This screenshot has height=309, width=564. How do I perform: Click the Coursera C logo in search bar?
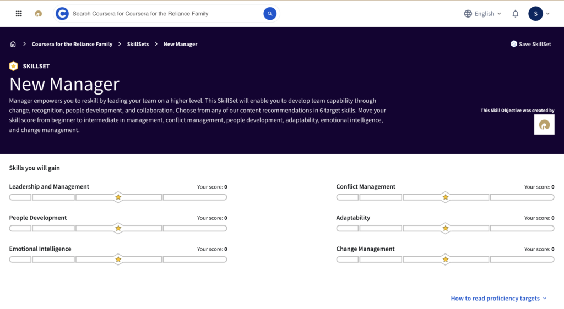pos(62,14)
